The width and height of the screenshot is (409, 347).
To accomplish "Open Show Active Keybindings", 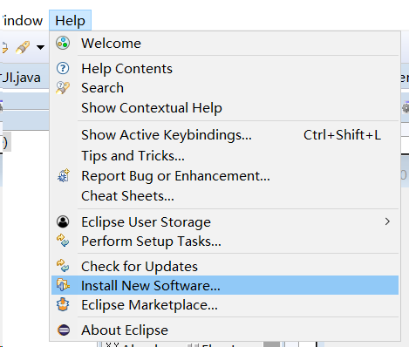I will pyautogui.click(x=167, y=135).
